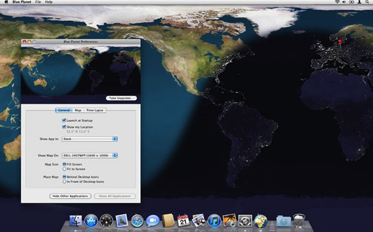This screenshot has height=232, width=373.
Task: Launch the App Store from the Dock
Action: tap(91, 221)
